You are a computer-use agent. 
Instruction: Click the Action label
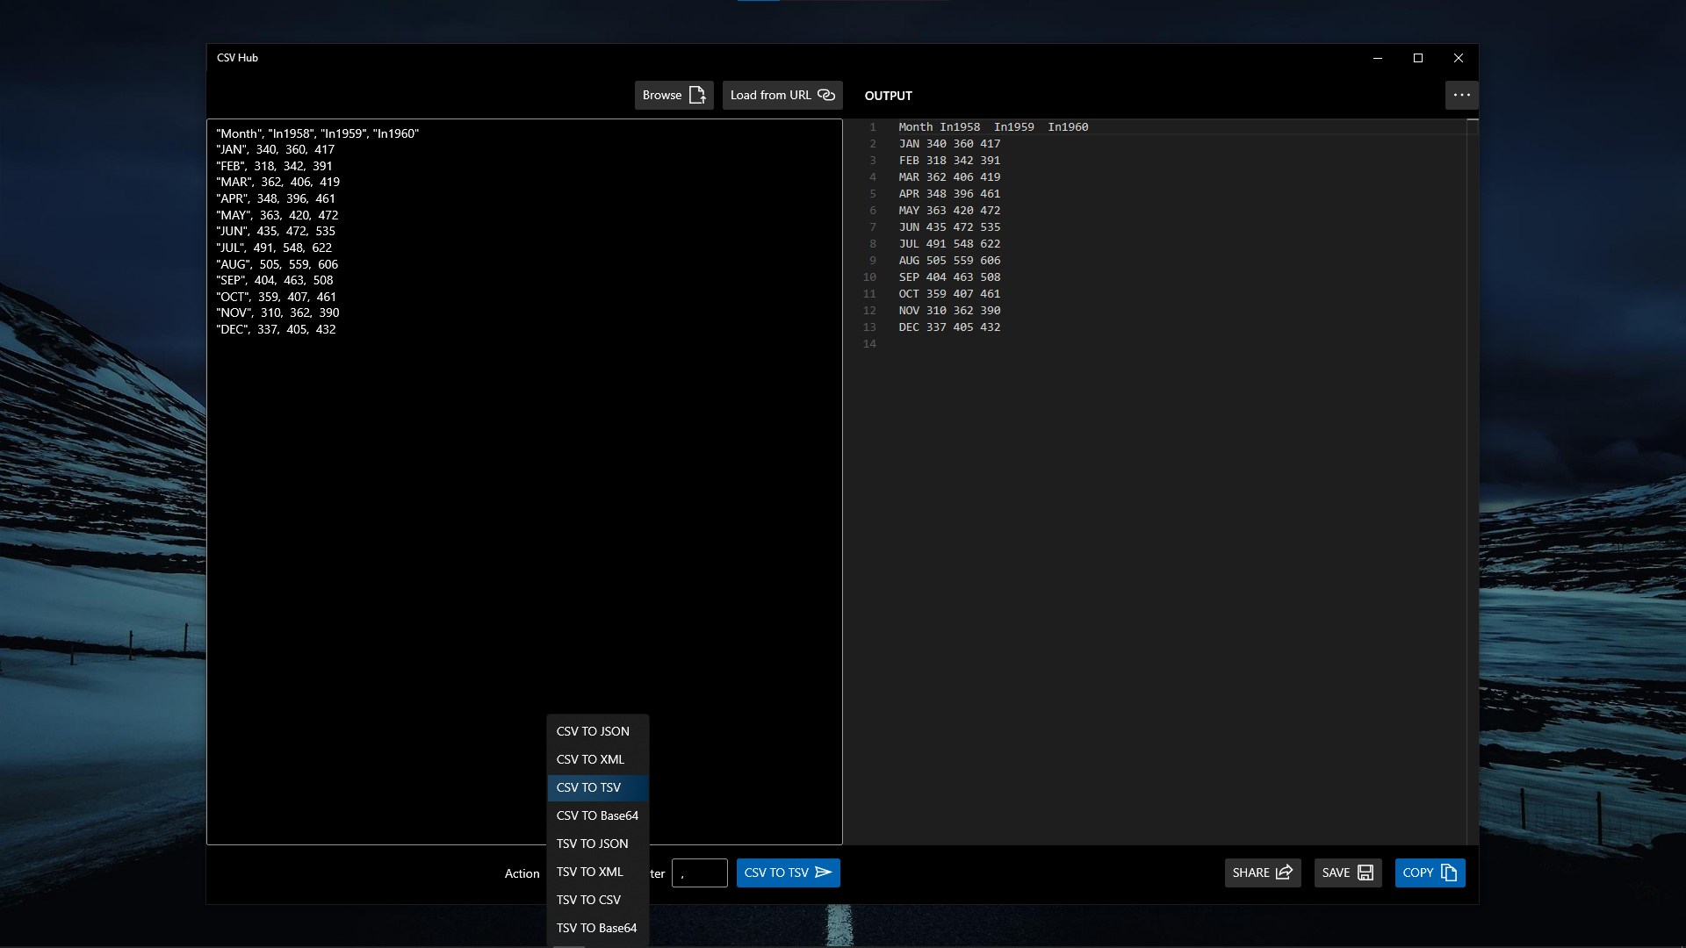[522, 873]
